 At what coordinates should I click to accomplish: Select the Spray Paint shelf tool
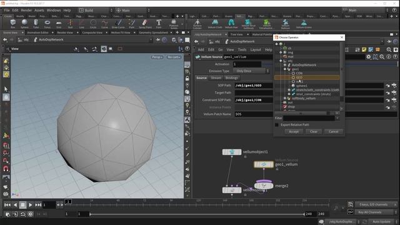145,24
